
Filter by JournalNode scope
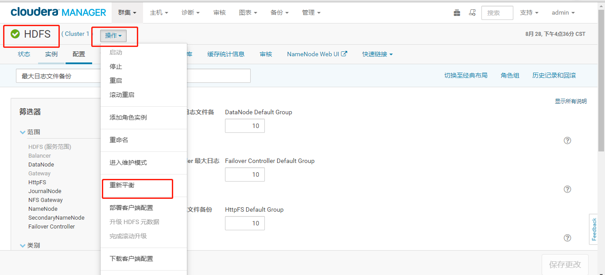[45, 191]
